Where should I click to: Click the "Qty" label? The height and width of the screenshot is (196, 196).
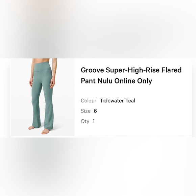tap(85, 121)
